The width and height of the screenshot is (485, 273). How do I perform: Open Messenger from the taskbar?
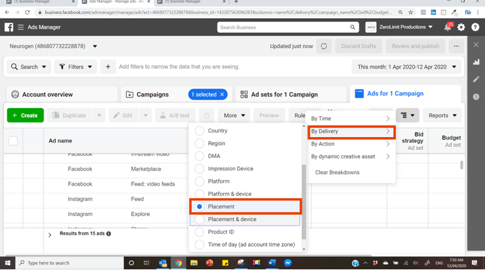point(287,263)
